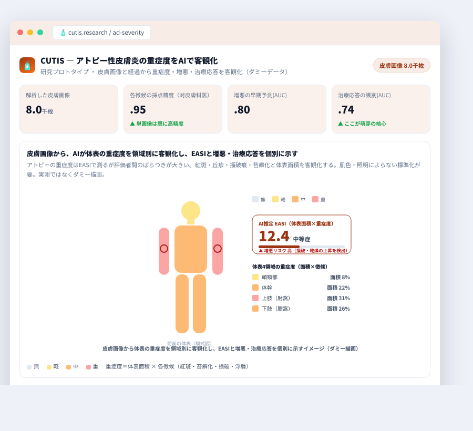Select the figure's left-side arm region
The image size is (473, 431).
point(164,251)
